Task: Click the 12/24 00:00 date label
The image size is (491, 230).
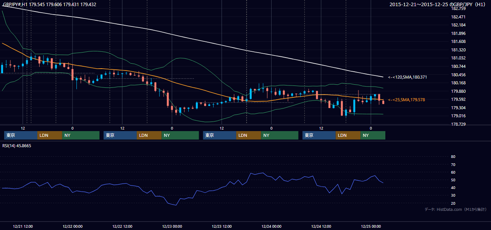Action: [x=272, y=226]
